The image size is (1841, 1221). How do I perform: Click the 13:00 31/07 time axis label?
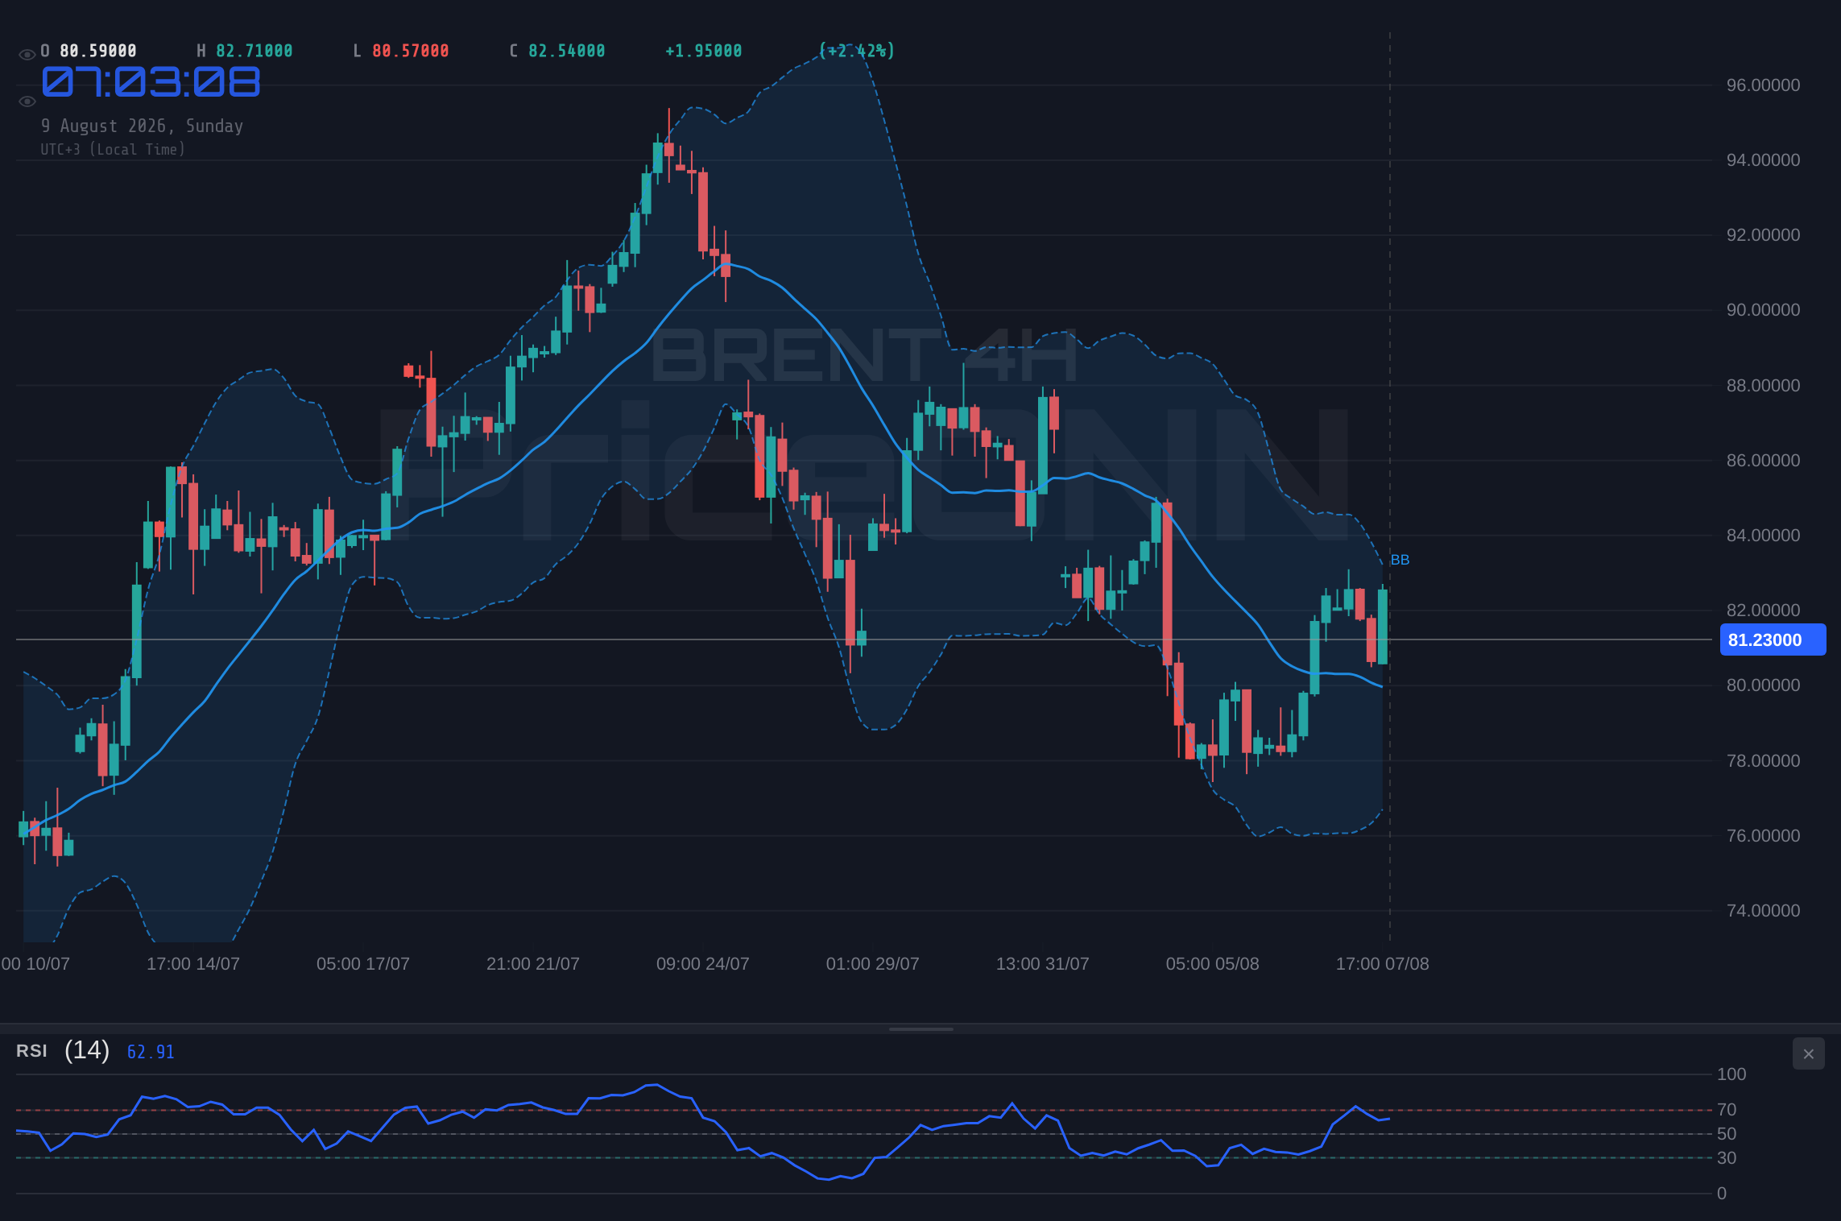pyautogui.click(x=1043, y=964)
